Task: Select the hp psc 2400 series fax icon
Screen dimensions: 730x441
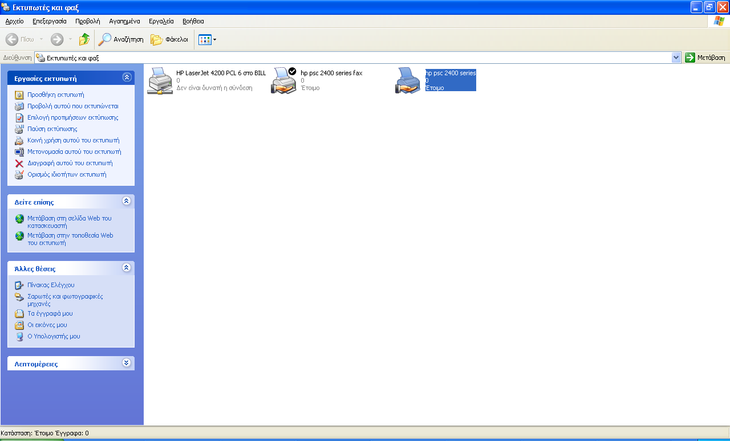Action: pos(284,80)
